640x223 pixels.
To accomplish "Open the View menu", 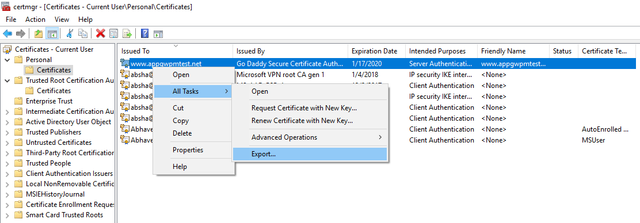I will pos(62,20).
